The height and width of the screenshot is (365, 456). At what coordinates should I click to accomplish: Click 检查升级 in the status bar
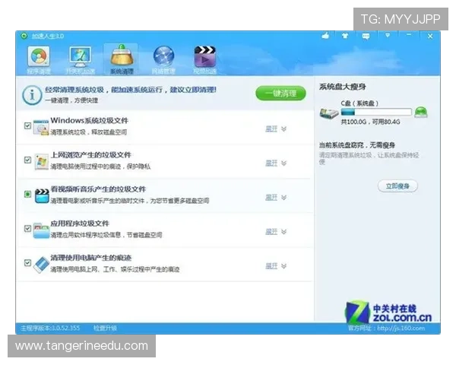coord(105,328)
